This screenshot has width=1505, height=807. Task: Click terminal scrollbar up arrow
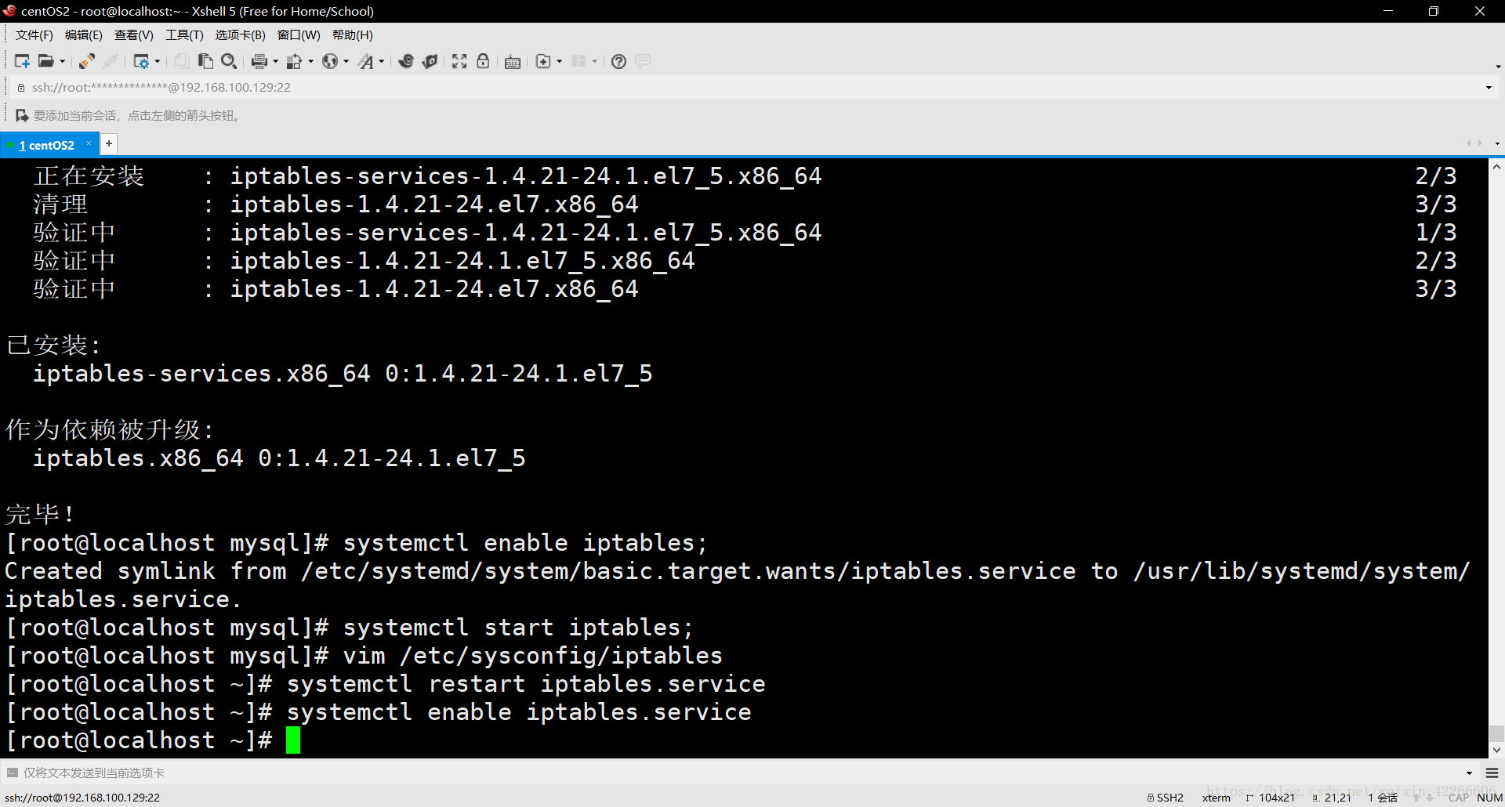tap(1496, 167)
